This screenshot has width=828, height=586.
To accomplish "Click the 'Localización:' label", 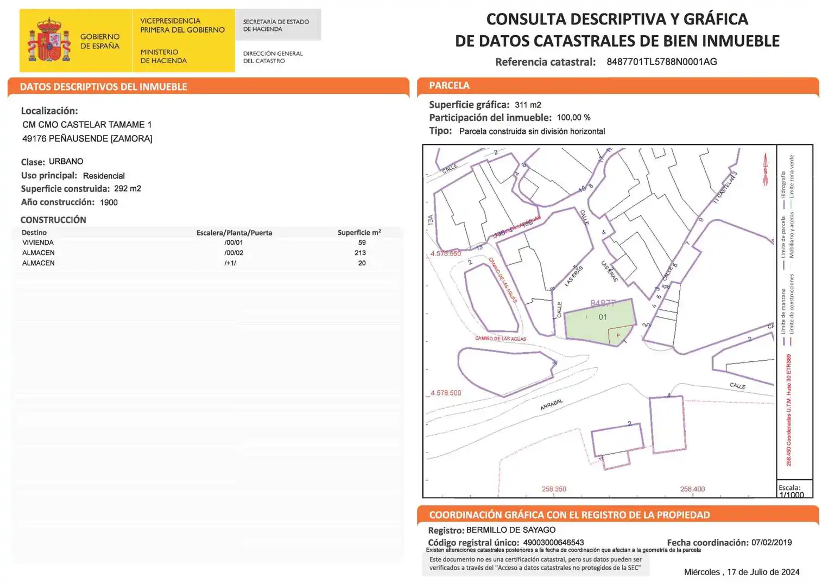I will 49,111.
